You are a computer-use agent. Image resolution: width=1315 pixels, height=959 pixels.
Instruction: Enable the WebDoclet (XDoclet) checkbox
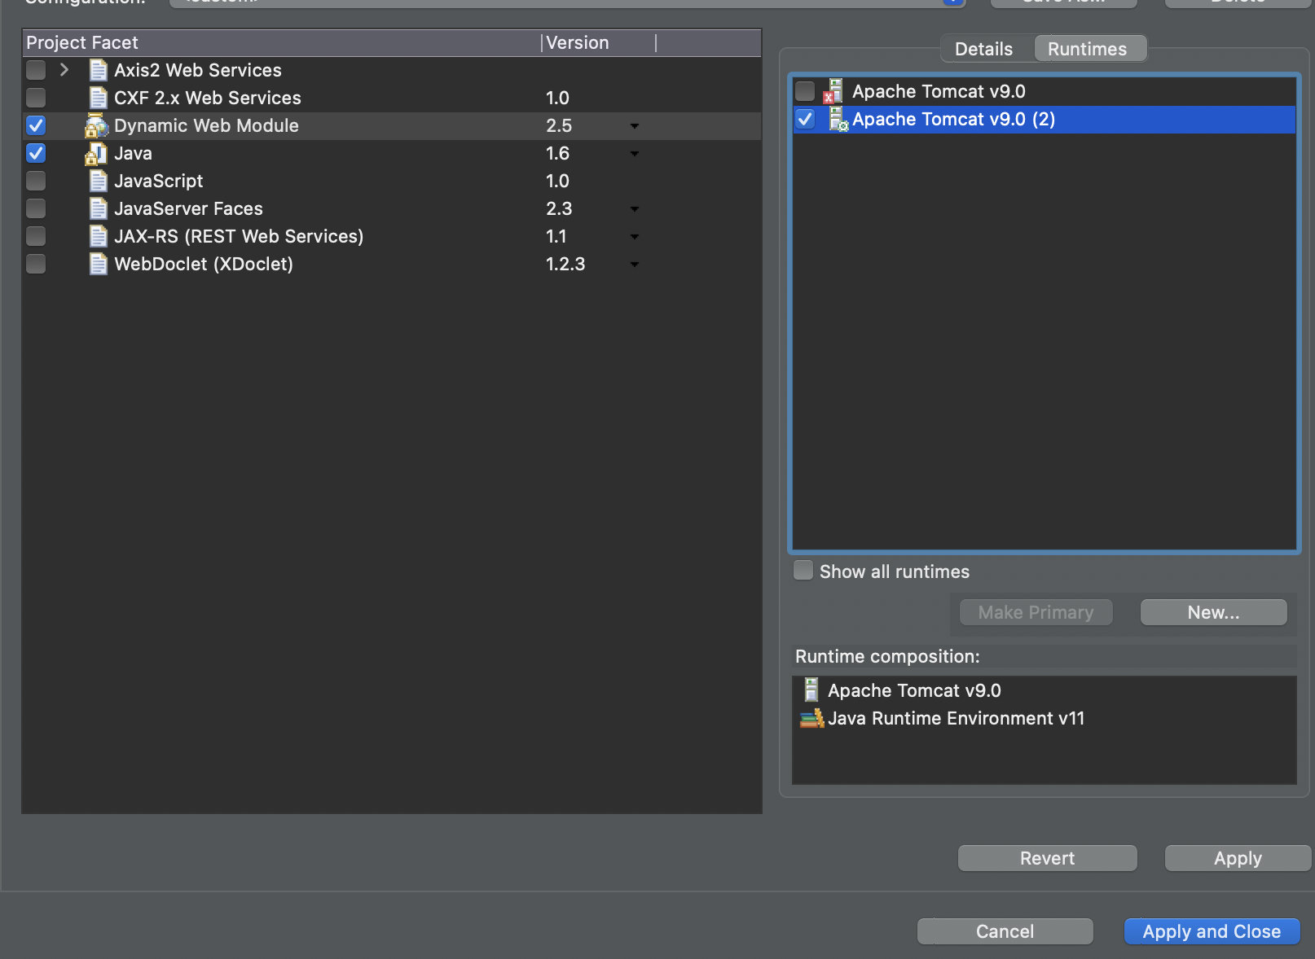[36, 264]
